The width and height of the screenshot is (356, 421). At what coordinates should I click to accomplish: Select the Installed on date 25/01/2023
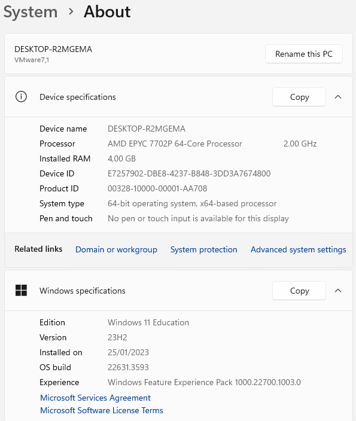(x=128, y=352)
